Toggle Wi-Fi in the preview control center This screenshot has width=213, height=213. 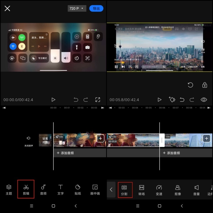click(x=13, y=46)
